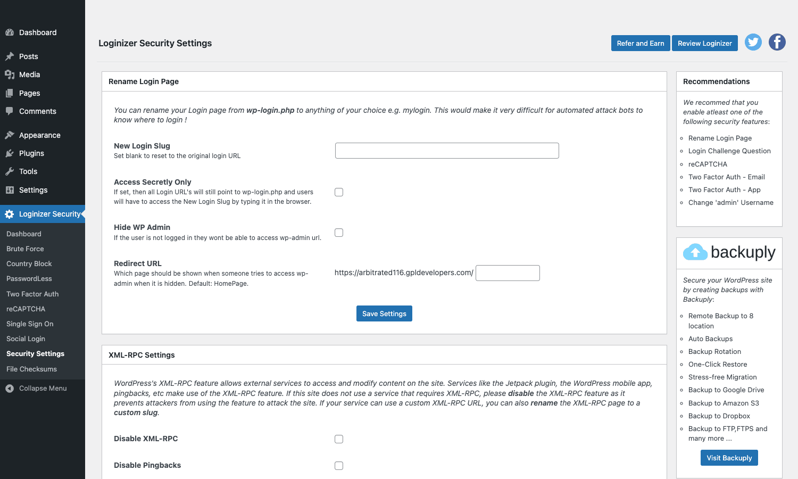Click the One-Click Restore list item
Screen dimensions: 798x479
click(x=718, y=364)
